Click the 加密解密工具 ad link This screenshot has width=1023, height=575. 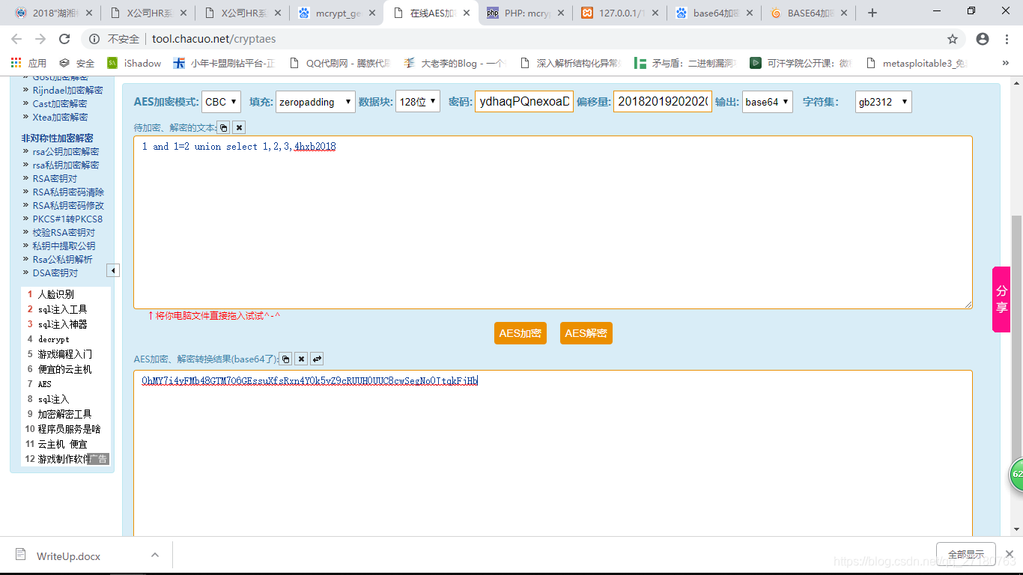click(65, 414)
